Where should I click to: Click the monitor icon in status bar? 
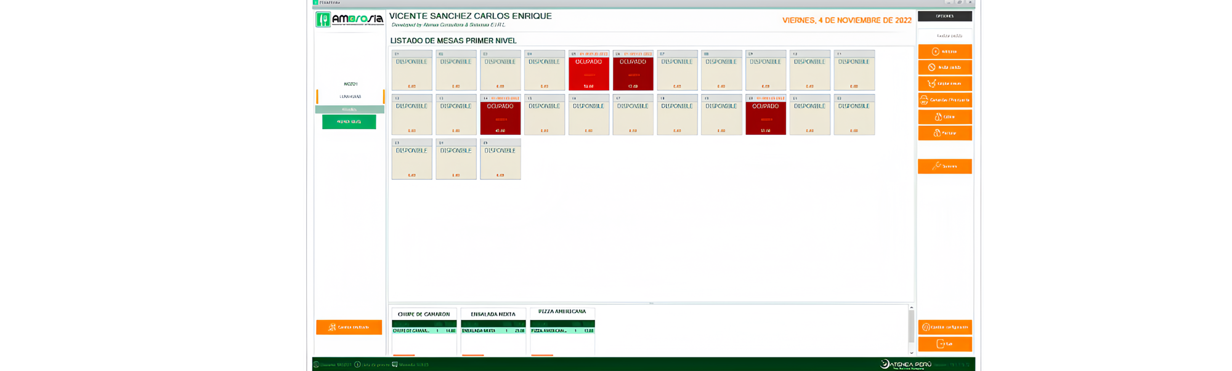[x=395, y=365]
